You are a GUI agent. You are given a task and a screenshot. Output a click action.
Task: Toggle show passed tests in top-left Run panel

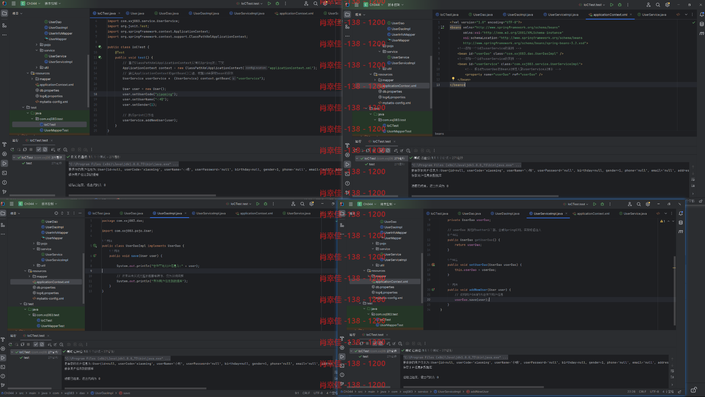pyautogui.click(x=39, y=150)
